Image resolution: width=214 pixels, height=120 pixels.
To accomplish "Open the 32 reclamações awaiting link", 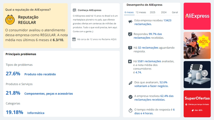I will tap(148, 48).
